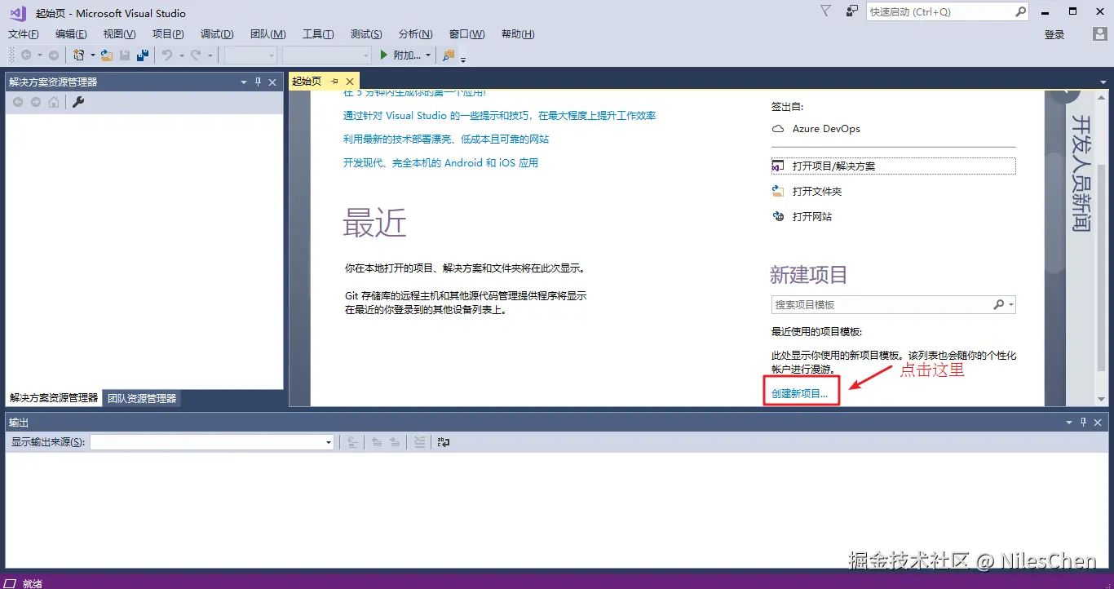The height and width of the screenshot is (589, 1114).
Task: Click the Find in Files toolbar icon
Action: point(449,55)
